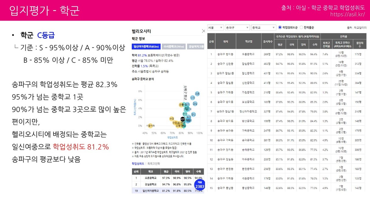
Task: Click 가락중학교 in the ranking table
Action: (249, 131)
